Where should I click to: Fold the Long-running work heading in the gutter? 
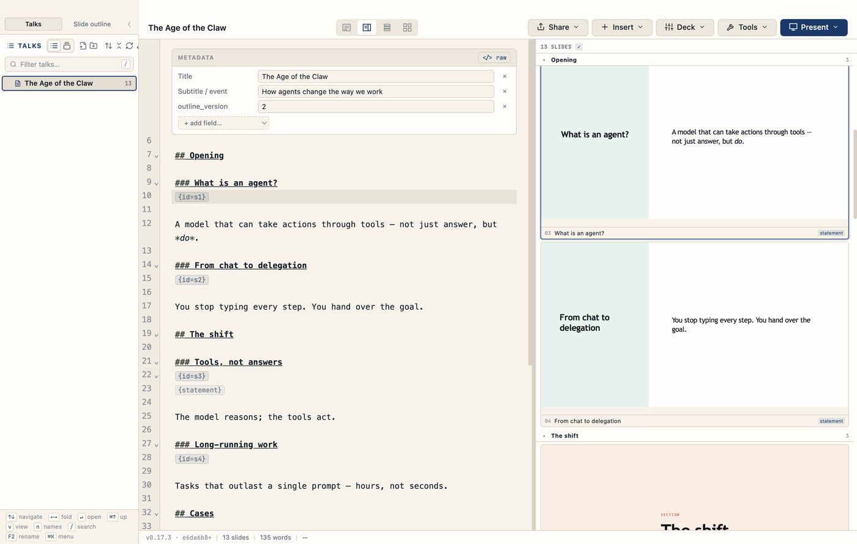point(157,445)
